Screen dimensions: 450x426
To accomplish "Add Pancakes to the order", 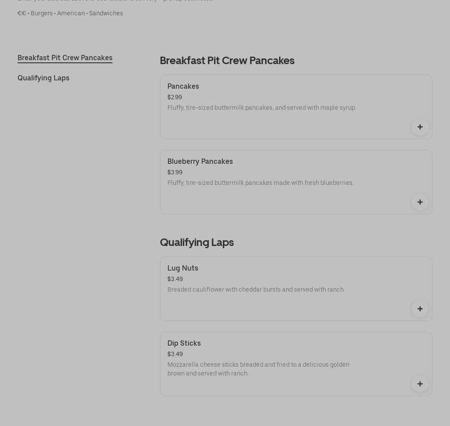I will click(x=420, y=127).
